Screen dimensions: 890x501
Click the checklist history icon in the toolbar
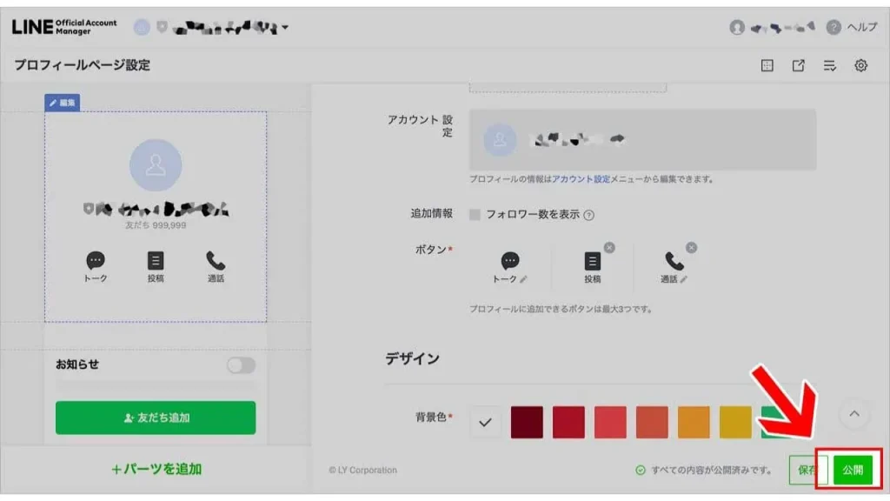click(x=830, y=64)
